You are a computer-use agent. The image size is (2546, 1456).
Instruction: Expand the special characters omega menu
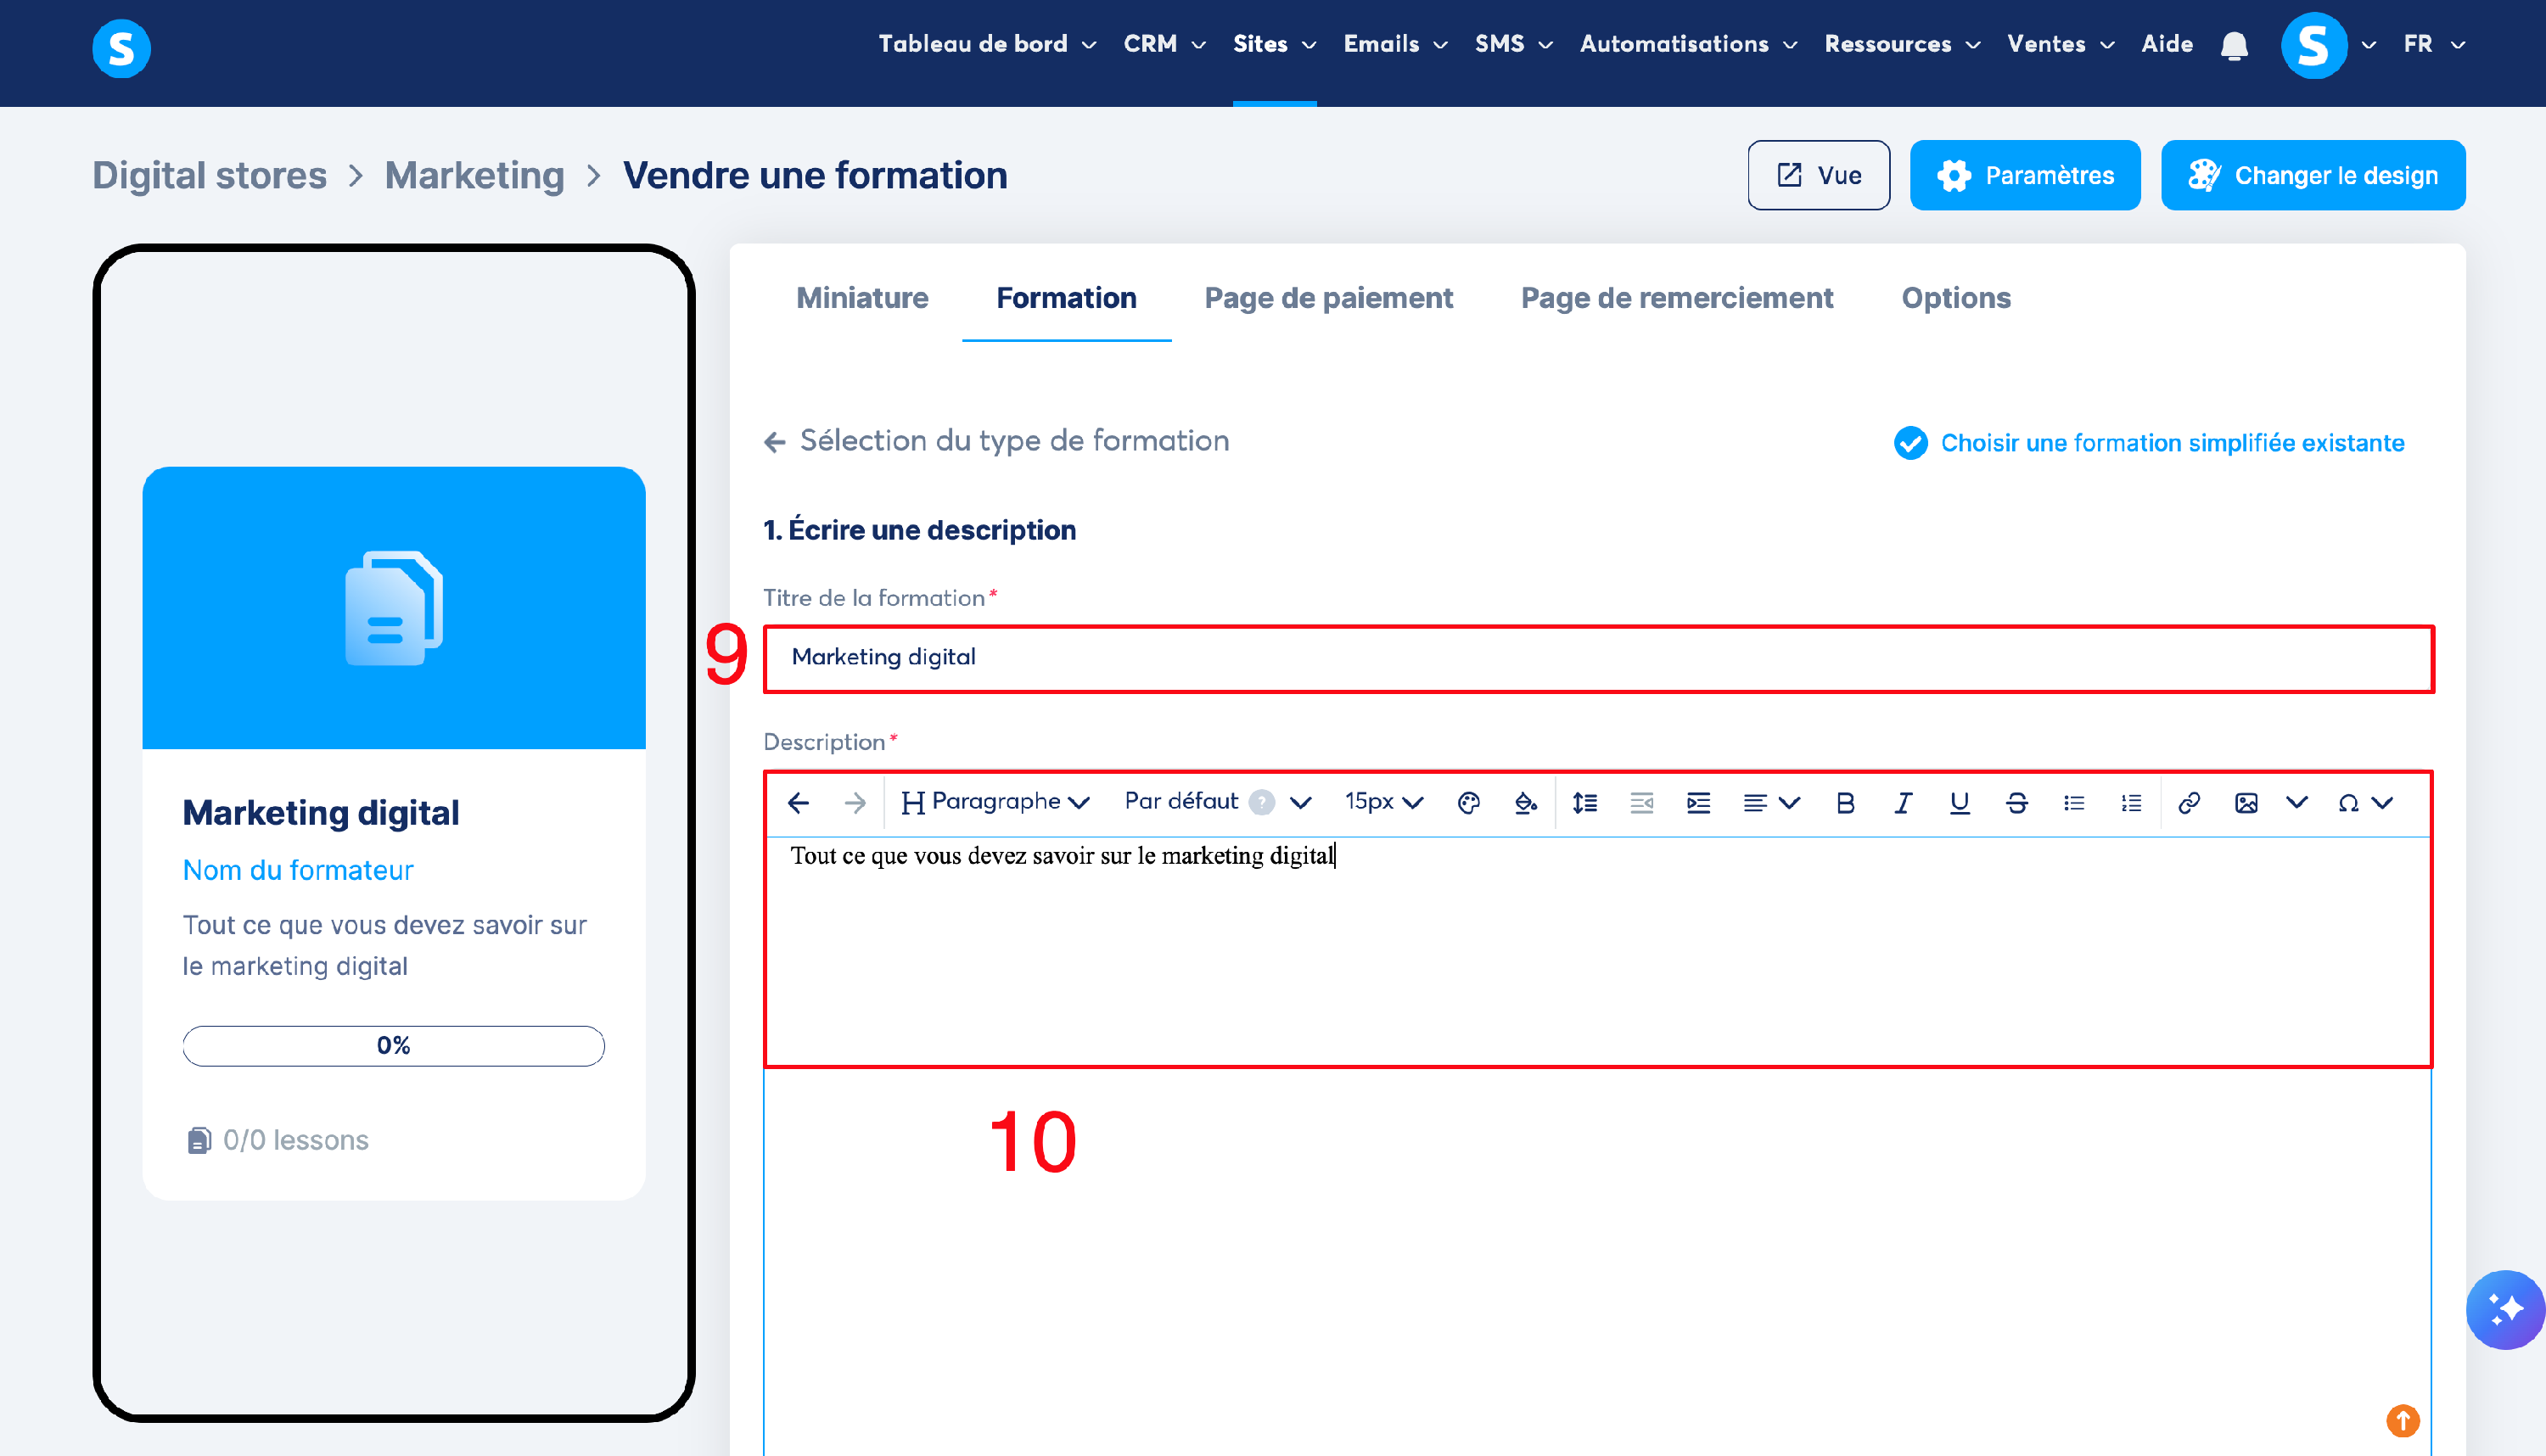pos(2364,803)
